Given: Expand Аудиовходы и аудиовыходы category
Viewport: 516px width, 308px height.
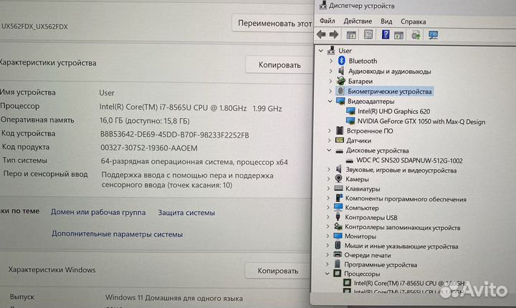Looking at the screenshot, I should pos(330,71).
